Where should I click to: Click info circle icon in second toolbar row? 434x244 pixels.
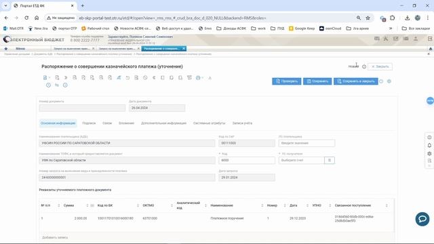pyautogui.click(x=65, y=85)
